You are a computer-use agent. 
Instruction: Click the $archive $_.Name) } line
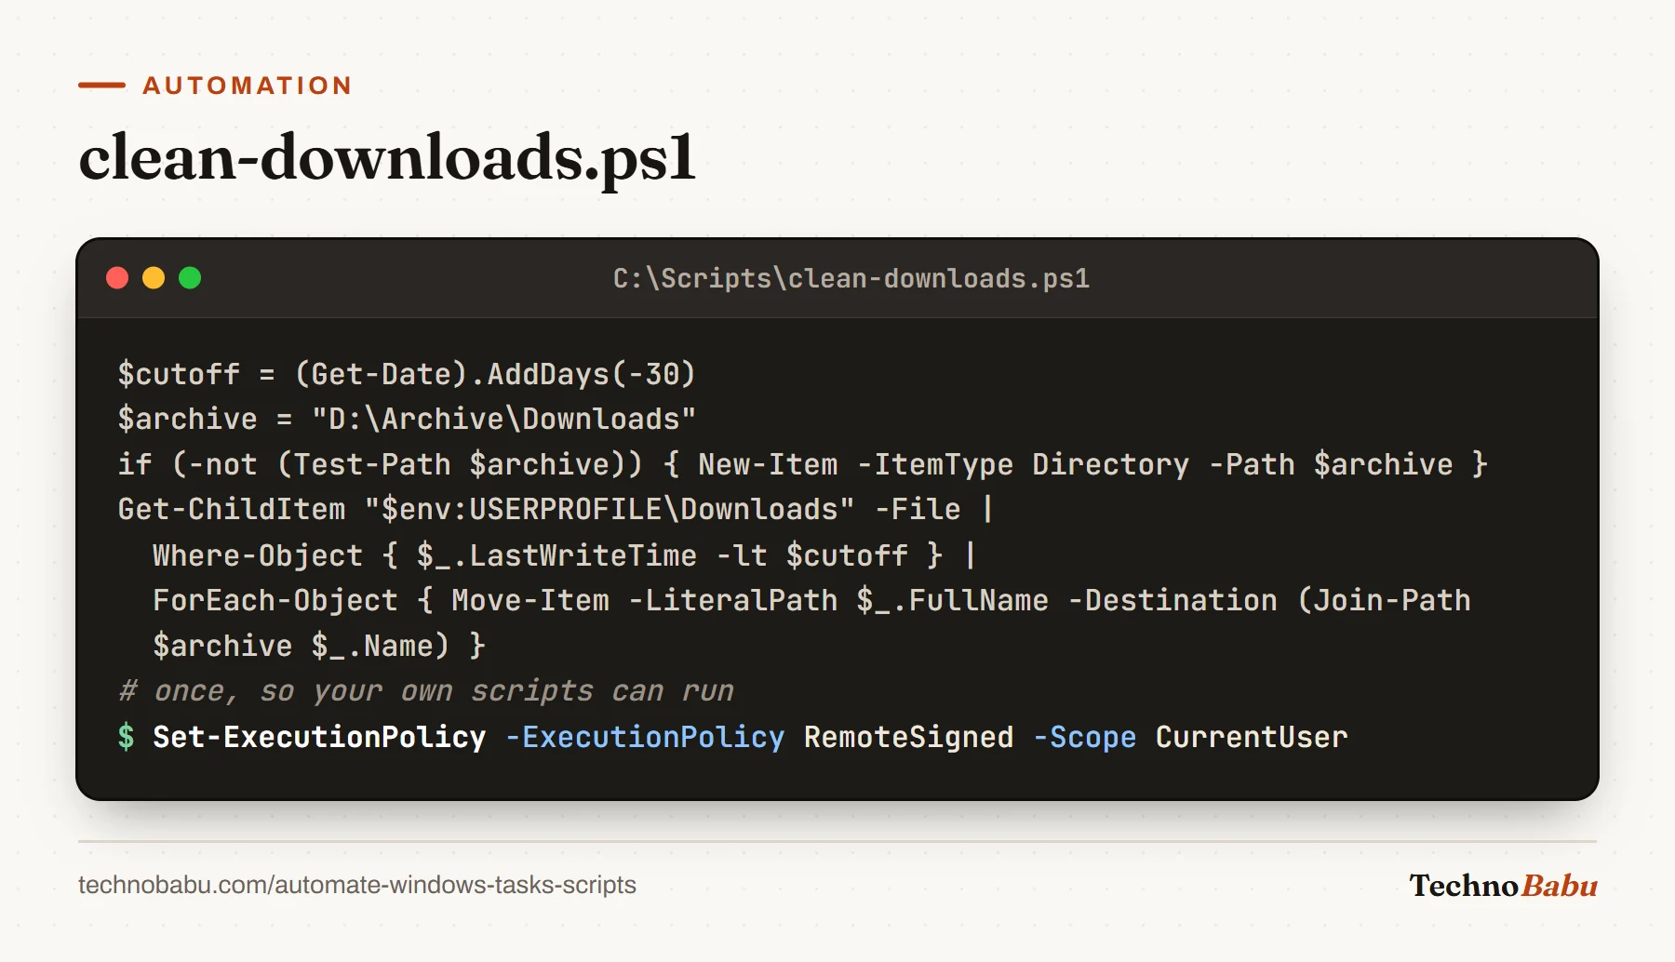pos(319,646)
